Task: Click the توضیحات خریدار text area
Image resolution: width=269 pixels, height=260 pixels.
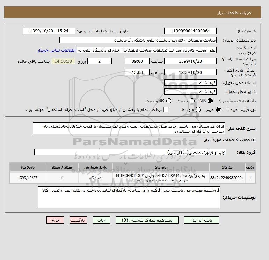Action: 129,197
